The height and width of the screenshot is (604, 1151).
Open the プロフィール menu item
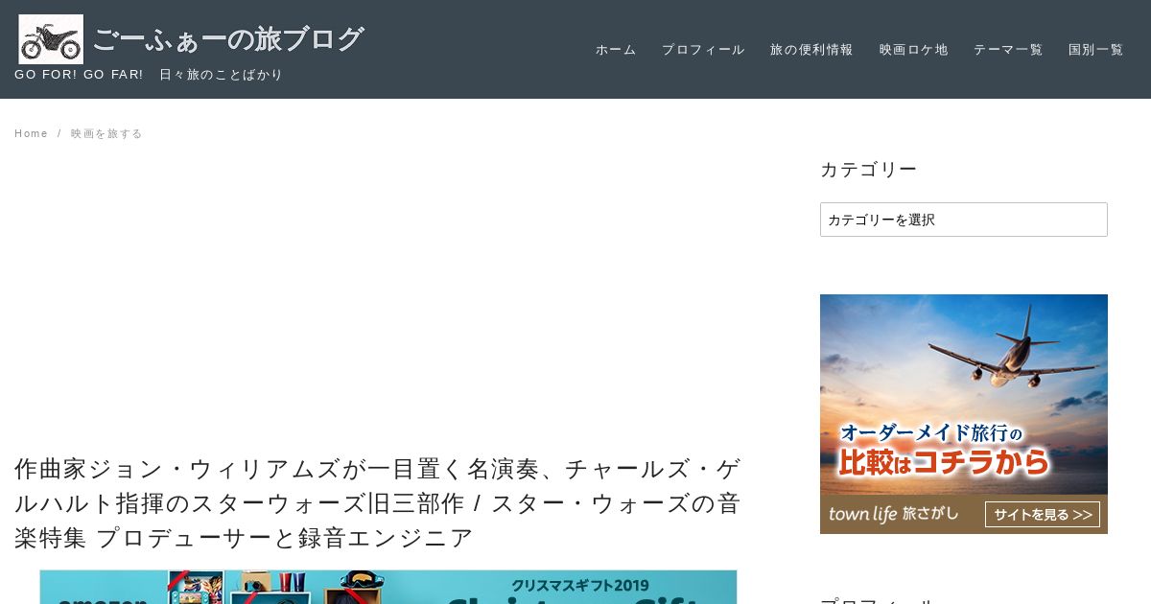click(703, 50)
